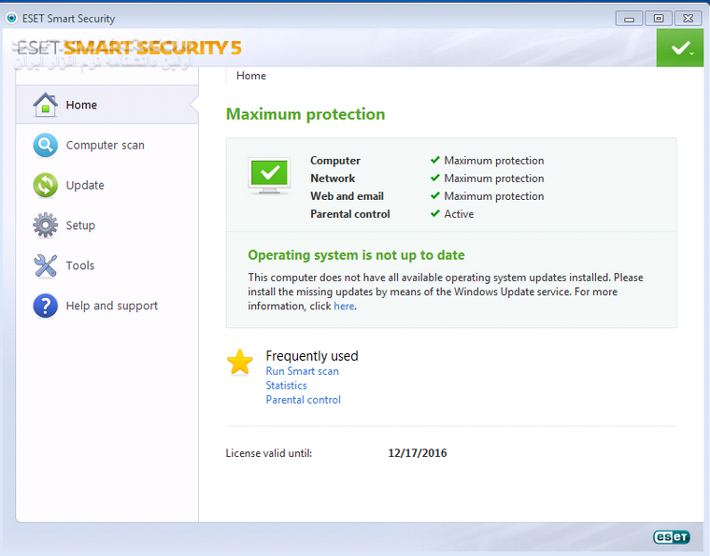Image resolution: width=710 pixels, height=556 pixels.
Task: Click the Tools wrench icon
Action: coord(45,265)
